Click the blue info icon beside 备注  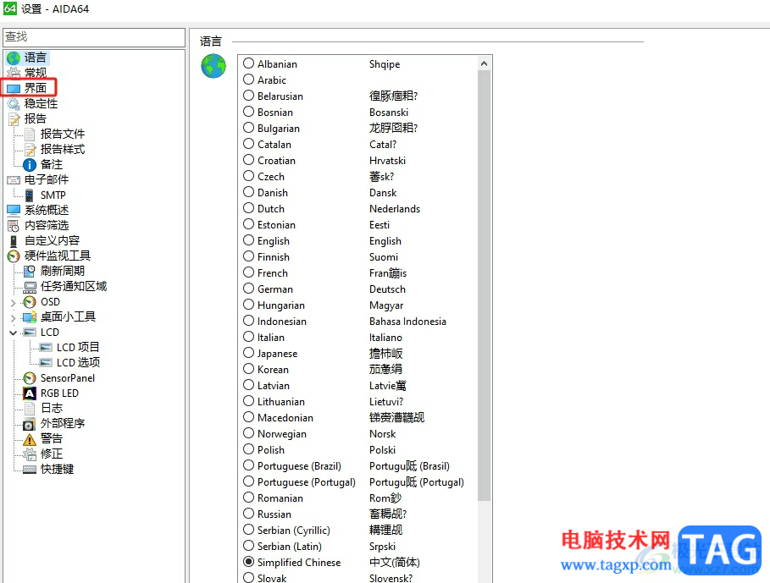pos(30,164)
